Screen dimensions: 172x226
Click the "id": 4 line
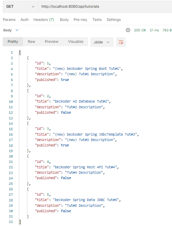42,162
